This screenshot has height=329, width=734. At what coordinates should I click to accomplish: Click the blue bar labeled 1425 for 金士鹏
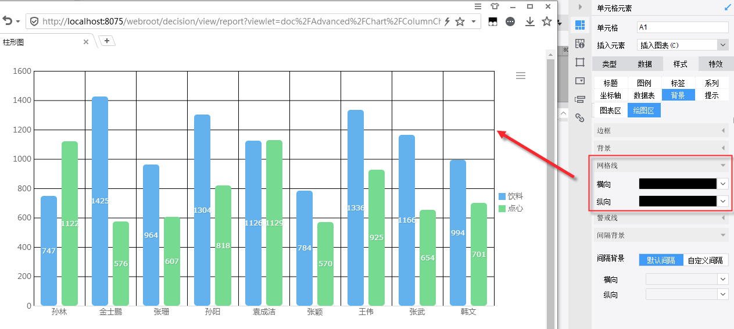click(x=100, y=201)
